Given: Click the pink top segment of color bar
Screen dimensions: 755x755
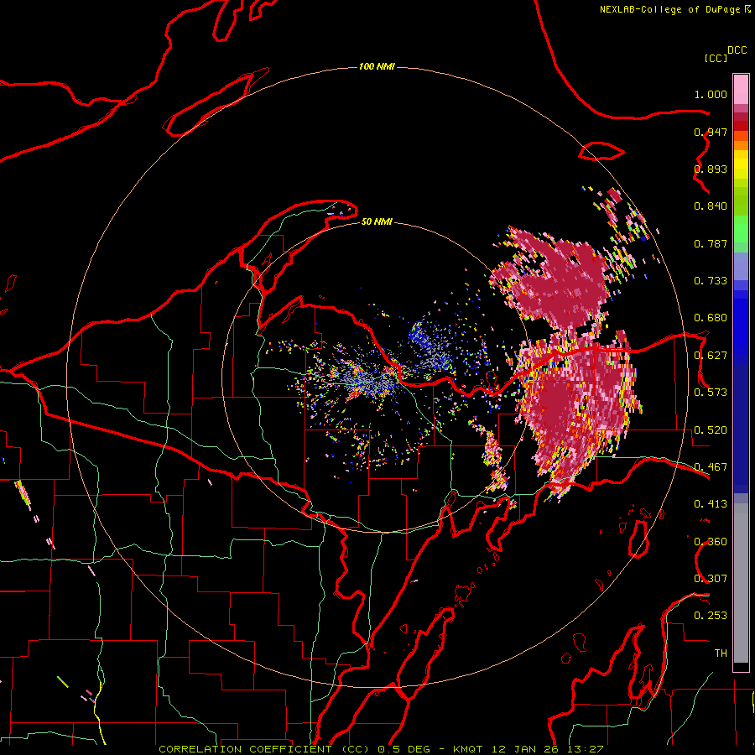Looking at the screenshot, I should [x=741, y=90].
